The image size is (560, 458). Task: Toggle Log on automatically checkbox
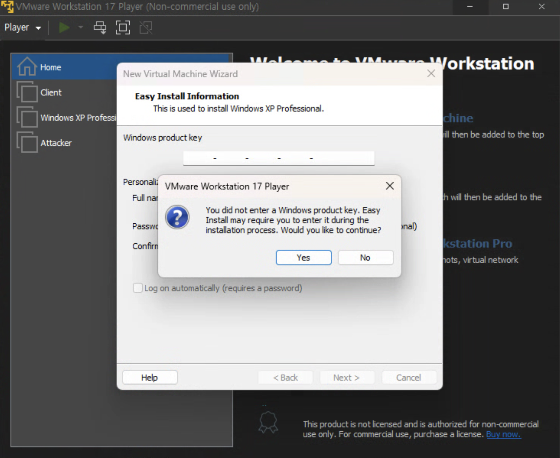pos(138,288)
